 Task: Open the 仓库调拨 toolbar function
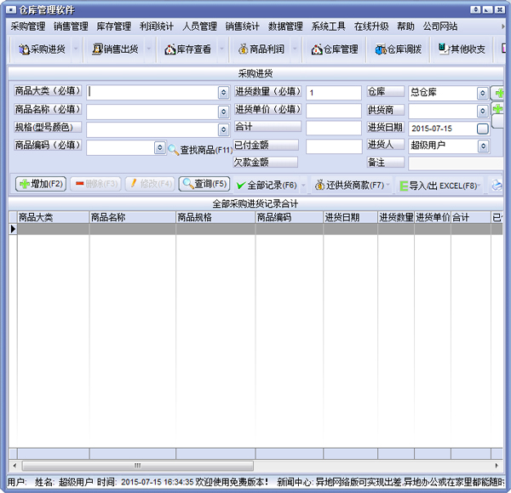click(x=398, y=49)
